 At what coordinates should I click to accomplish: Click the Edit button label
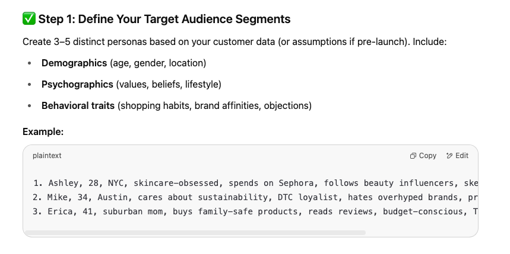tap(462, 156)
